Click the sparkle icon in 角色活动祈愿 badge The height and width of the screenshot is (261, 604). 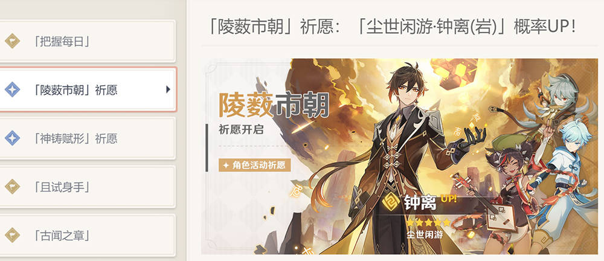(x=226, y=165)
